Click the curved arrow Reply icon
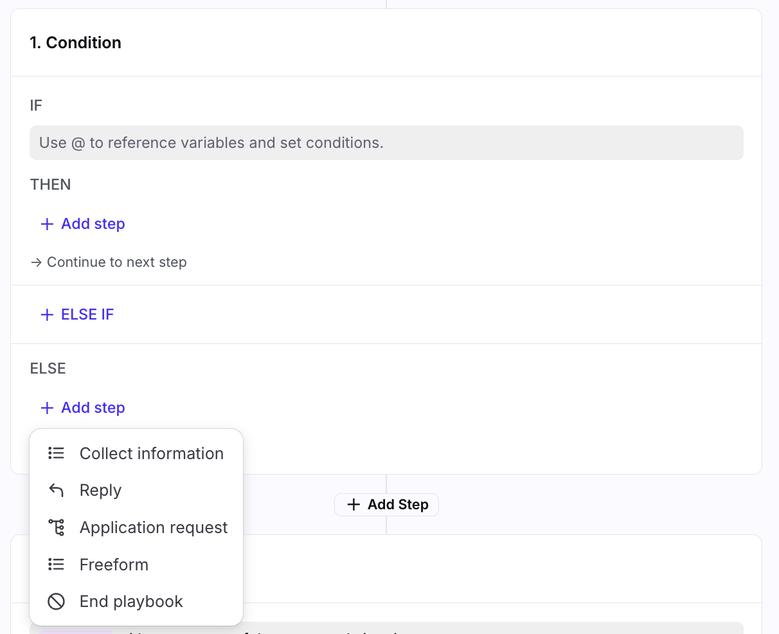This screenshot has width=779, height=634. pos(56,491)
